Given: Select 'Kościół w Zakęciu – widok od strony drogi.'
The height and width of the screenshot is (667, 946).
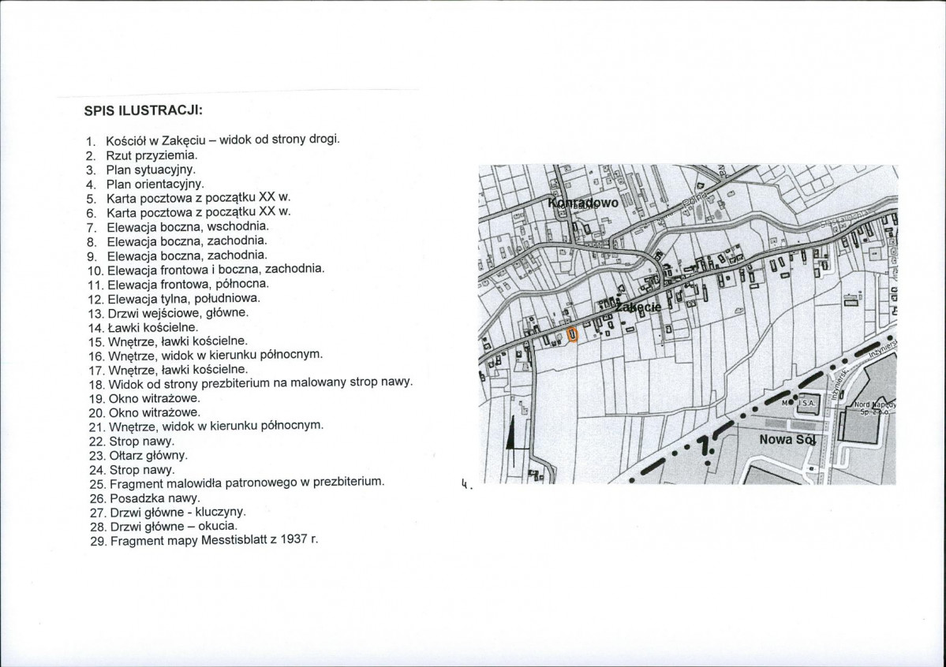Looking at the screenshot, I should 223,140.
